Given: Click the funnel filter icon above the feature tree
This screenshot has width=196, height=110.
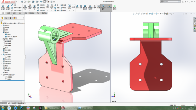Looking at the screenshot, I should point(2,21).
